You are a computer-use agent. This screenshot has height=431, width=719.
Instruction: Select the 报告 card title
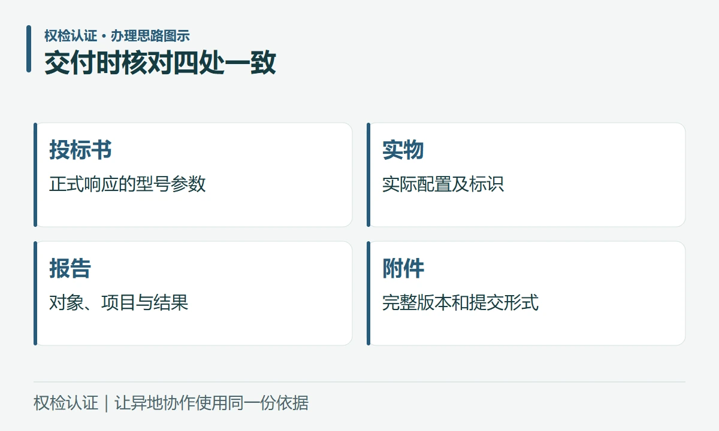click(70, 269)
